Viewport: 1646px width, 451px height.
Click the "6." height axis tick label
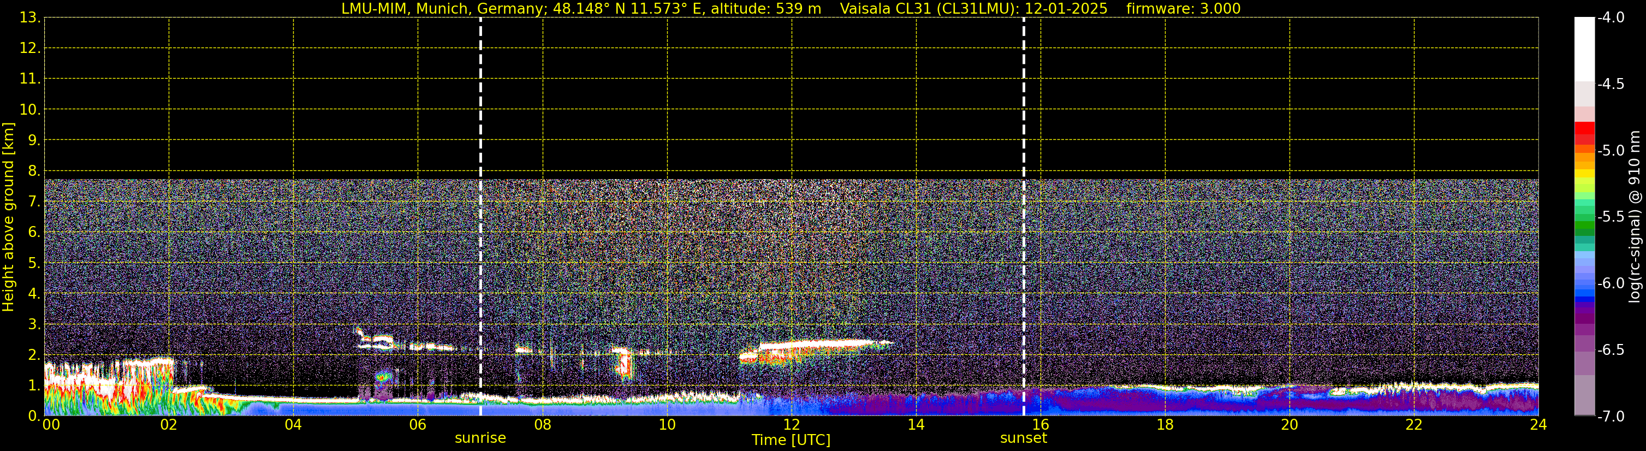click(34, 232)
